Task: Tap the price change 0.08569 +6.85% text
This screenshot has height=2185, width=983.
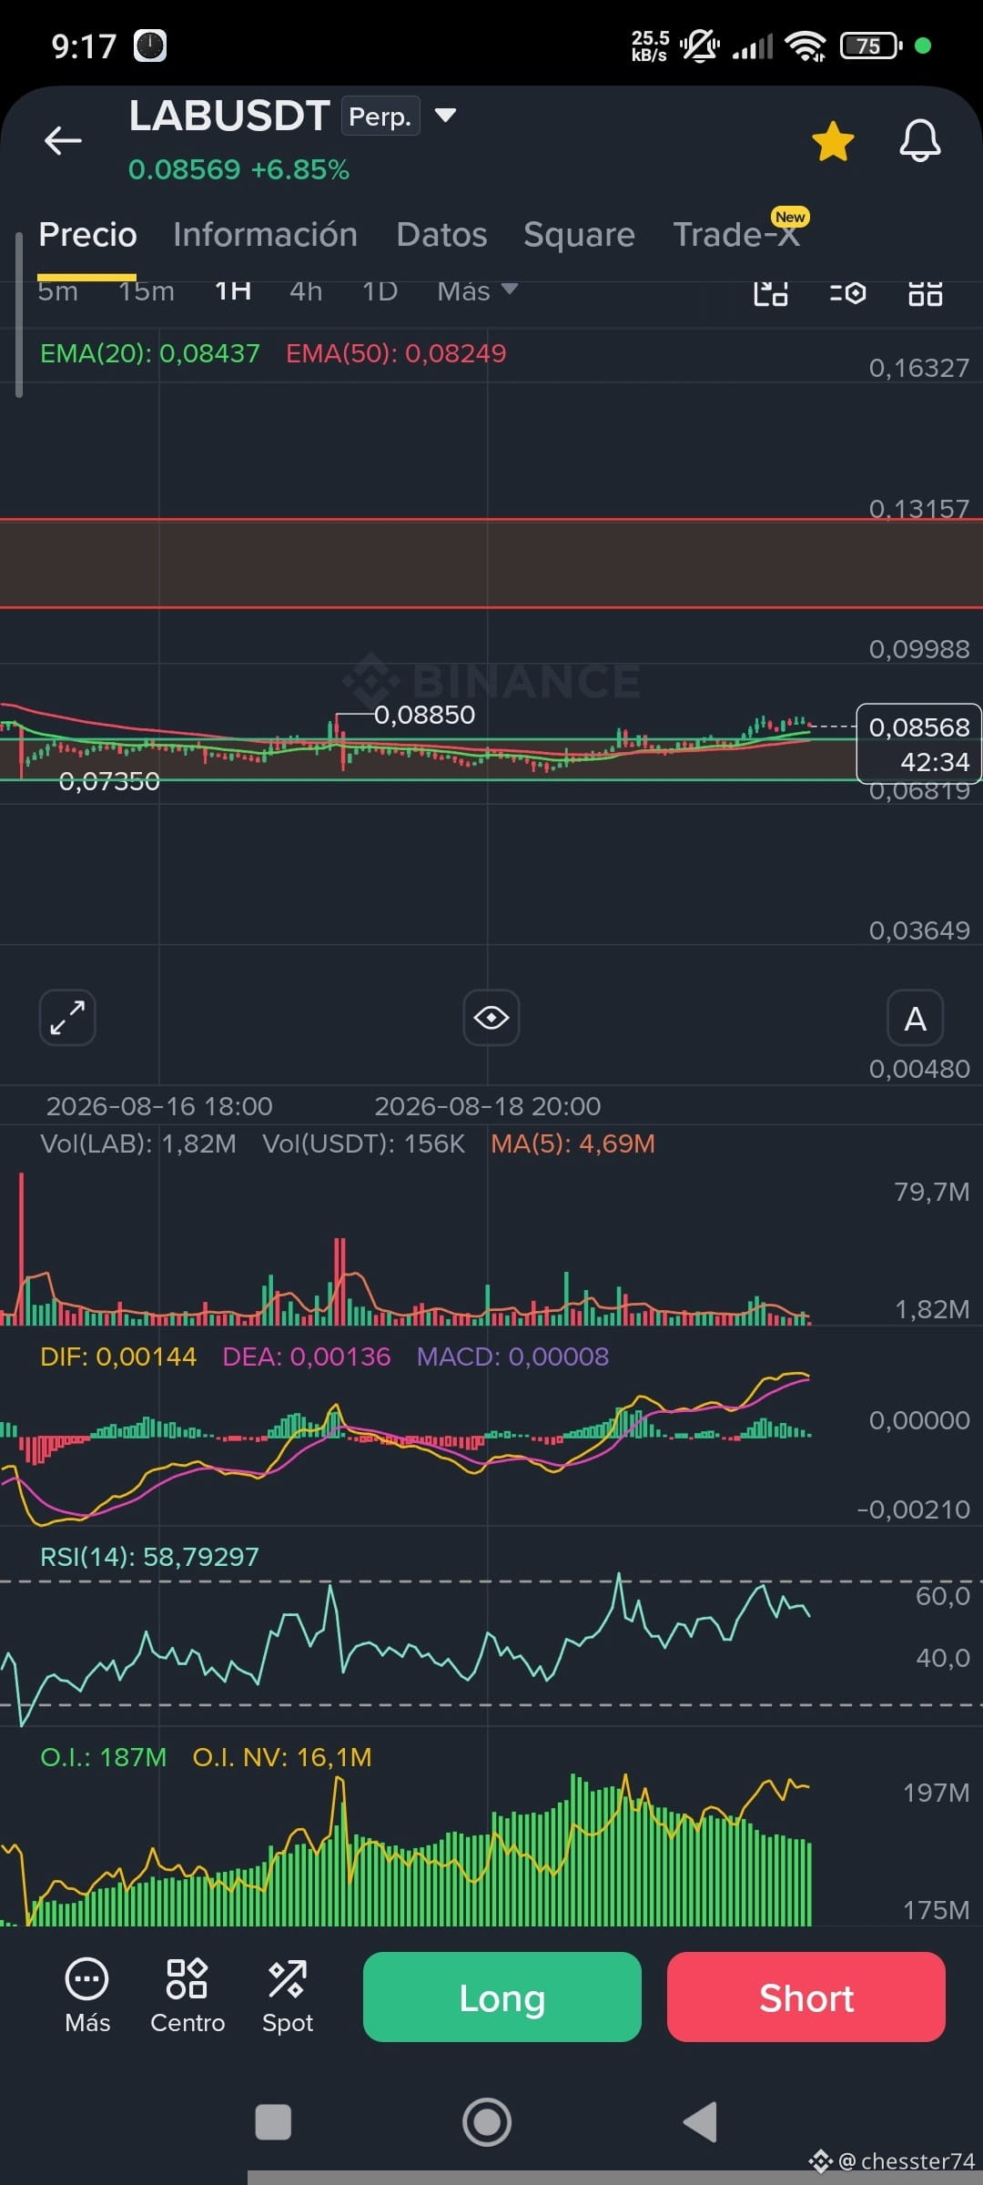Action: (x=238, y=169)
